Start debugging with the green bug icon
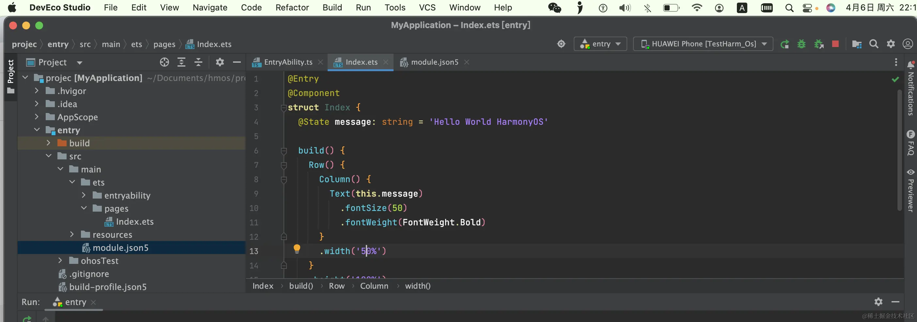This screenshot has height=322, width=917. [801, 44]
